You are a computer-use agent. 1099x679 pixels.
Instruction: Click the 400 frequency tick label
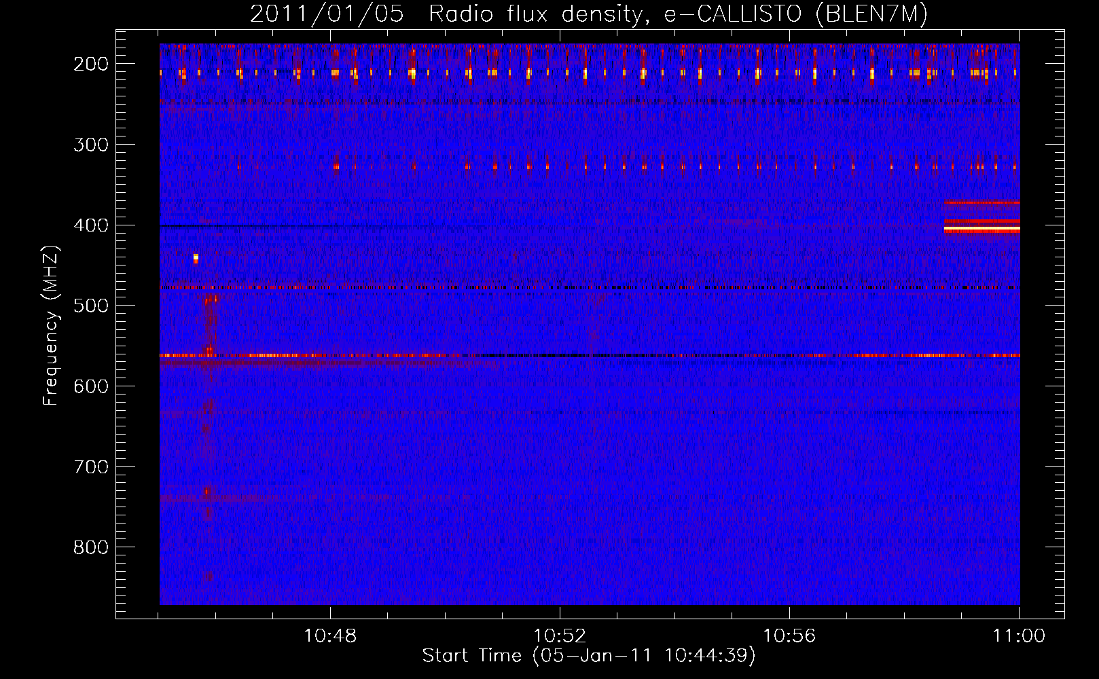[91, 225]
